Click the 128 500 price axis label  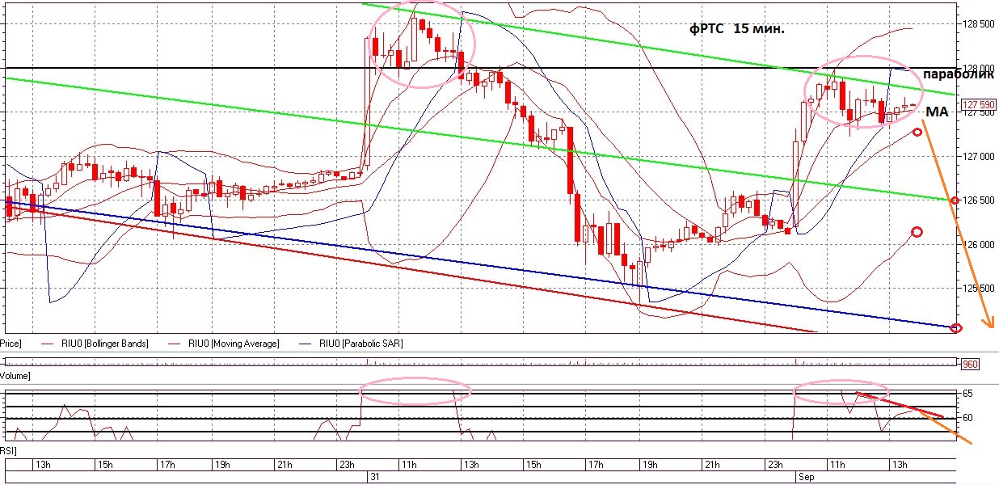click(979, 23)
